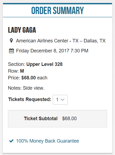This screenshot has height=155, width=115.
Task: Click the $68.00 each price text
Action: coord(34,78)
